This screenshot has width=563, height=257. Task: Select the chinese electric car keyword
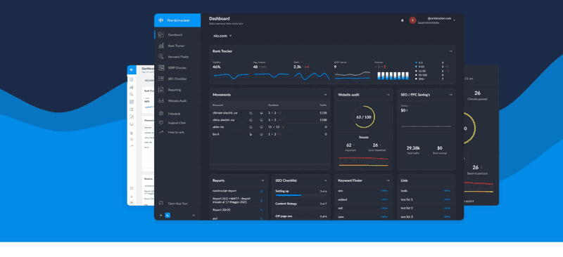pyautogui.click(x=225, y=113)
